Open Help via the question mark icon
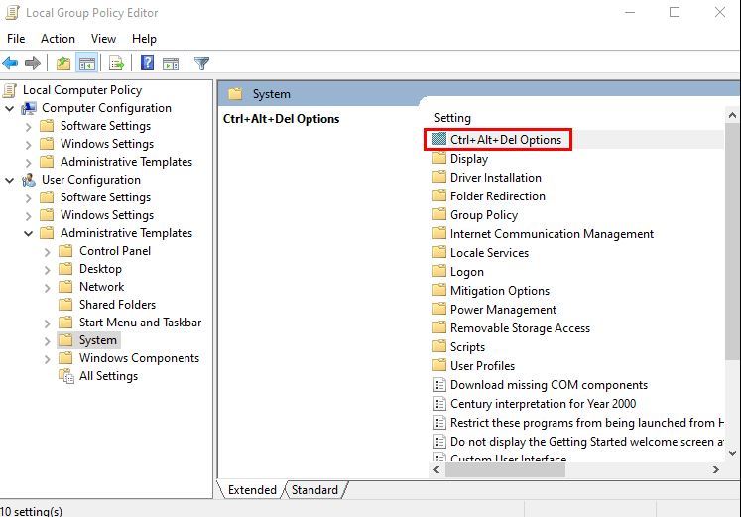 (x=148, y=63)
